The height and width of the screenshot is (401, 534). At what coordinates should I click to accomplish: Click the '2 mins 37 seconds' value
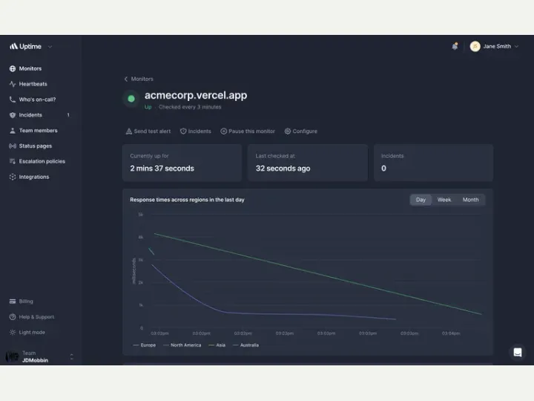(162, 169)
